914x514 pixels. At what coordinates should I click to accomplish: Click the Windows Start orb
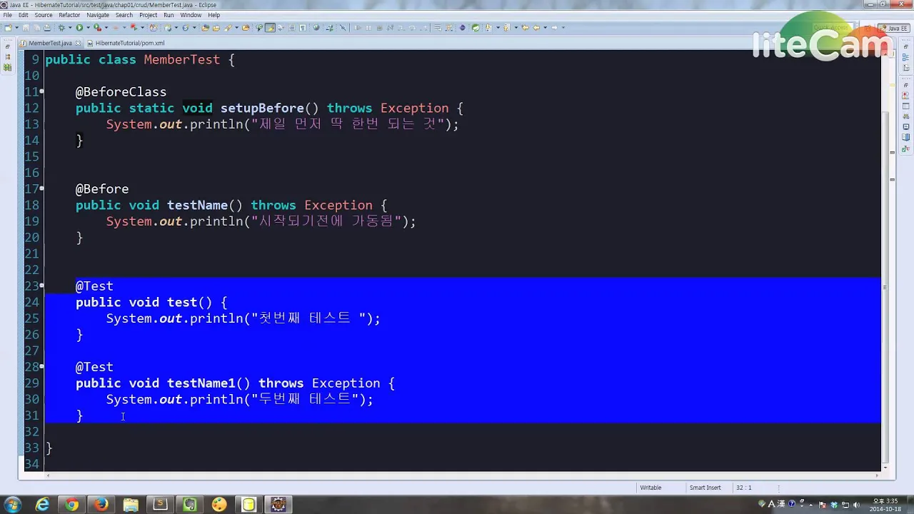click(x=12, y=505)
